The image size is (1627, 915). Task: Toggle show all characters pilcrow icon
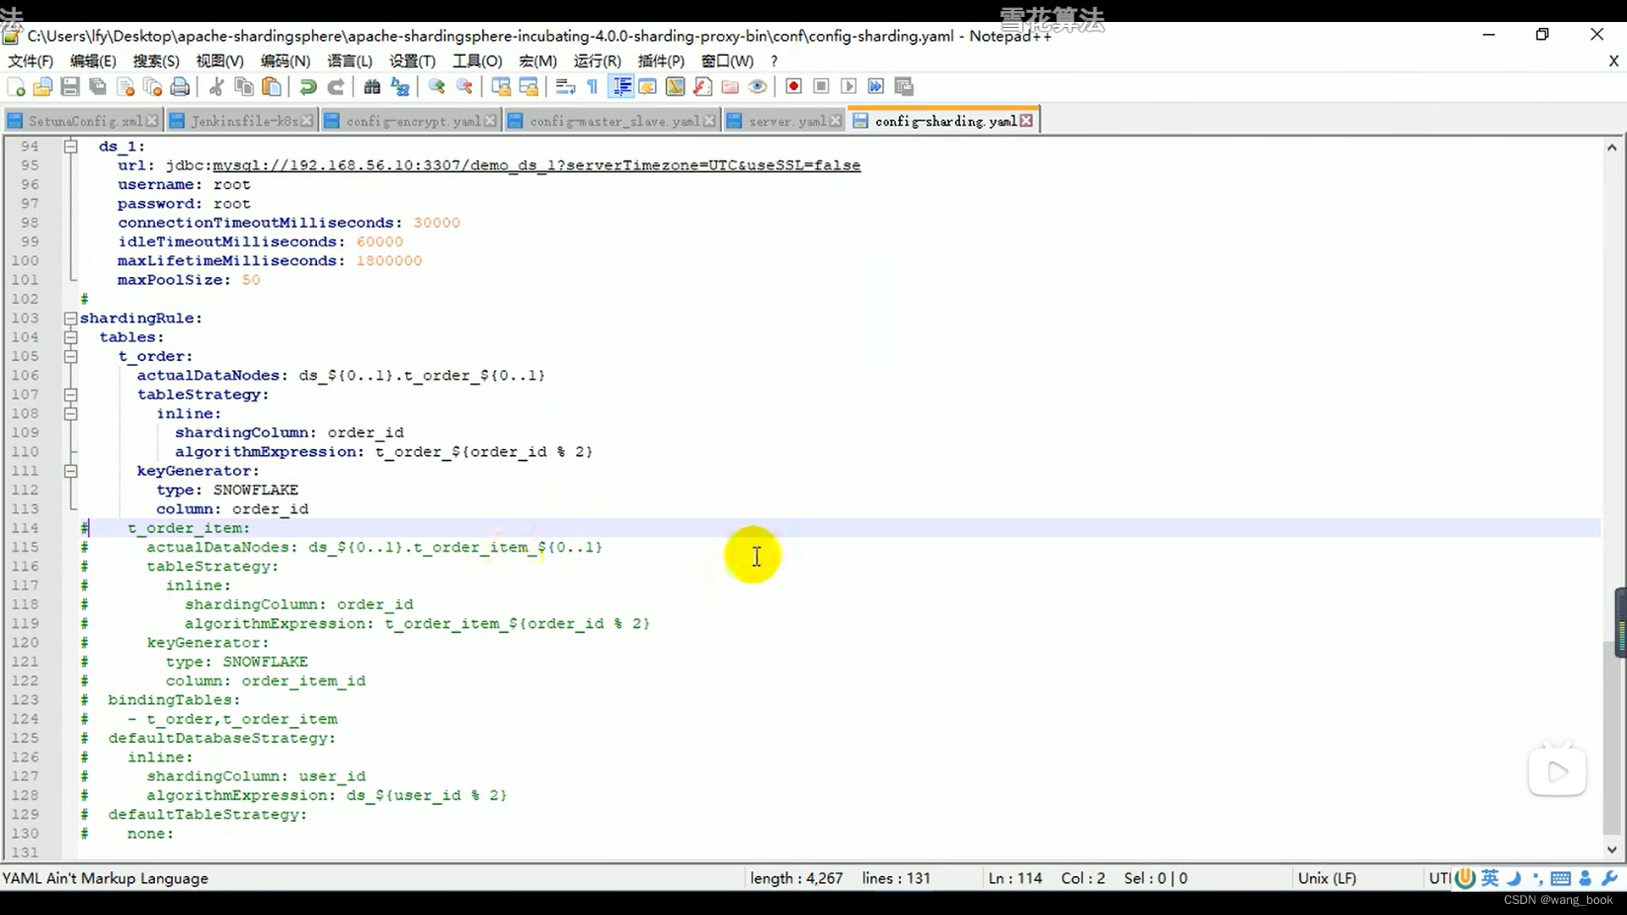pyautogui.click(x=592, y=86)
